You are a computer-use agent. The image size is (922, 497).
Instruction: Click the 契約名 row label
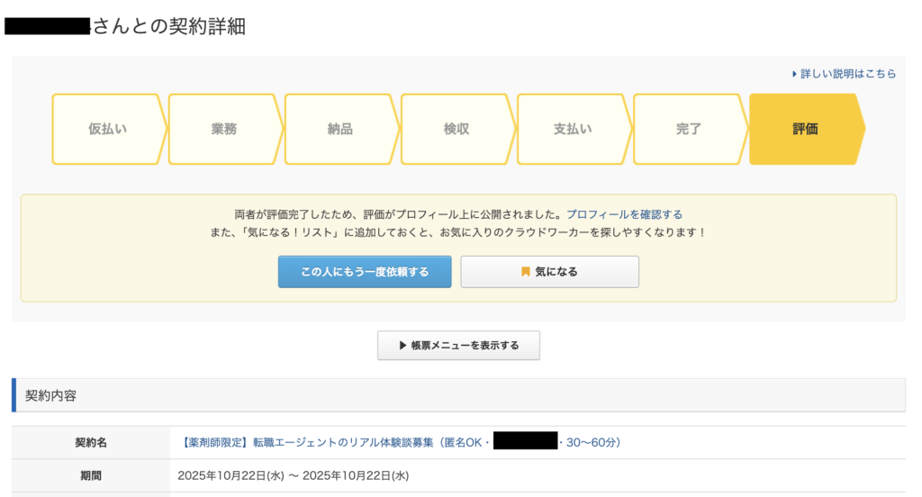click(91, 442)
